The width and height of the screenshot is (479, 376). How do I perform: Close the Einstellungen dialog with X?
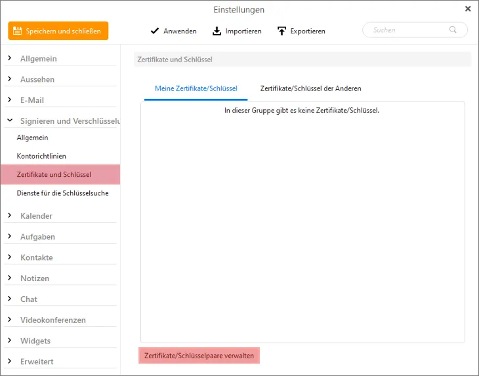[468, 9]
